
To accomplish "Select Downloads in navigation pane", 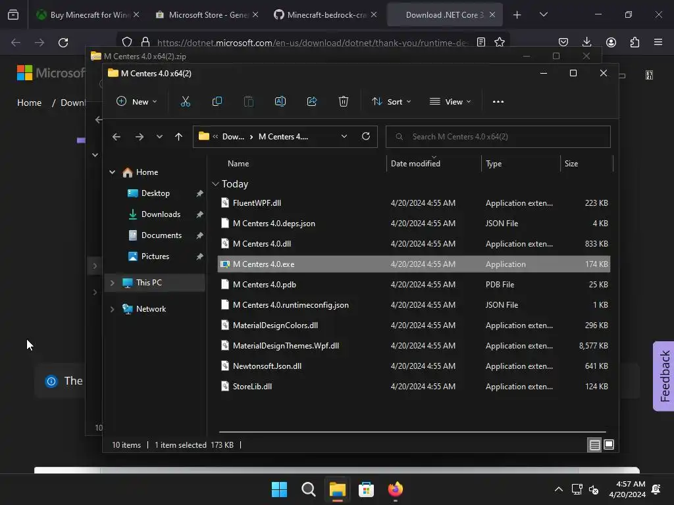I will pyautogui.click(x=161, y=214).
